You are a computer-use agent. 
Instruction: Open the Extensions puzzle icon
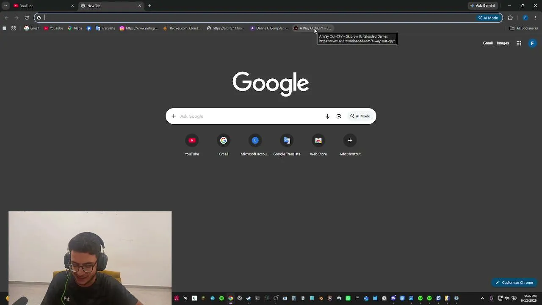pos(510,18)
